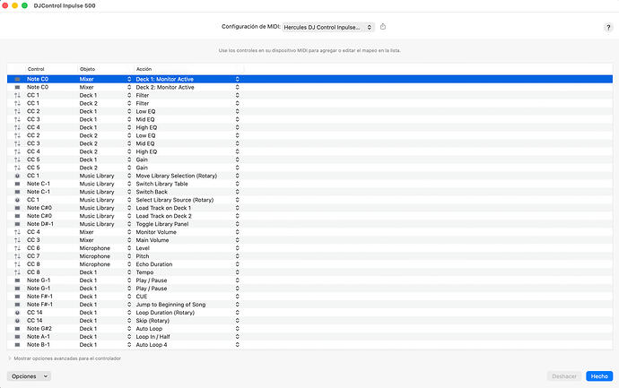The height and width of the screenshot is (388, 619).
Task: Click the button icon in the Auto Loop 4 row
Action: [x=17, y=345]
